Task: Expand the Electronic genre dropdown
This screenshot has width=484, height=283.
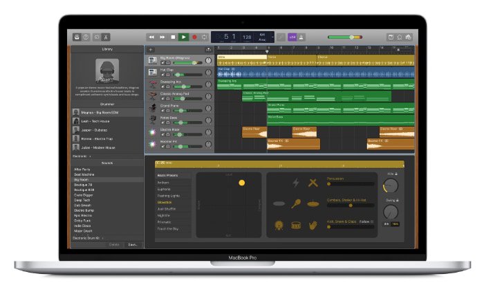Action: pyautogui.click(x=82, y=156)
